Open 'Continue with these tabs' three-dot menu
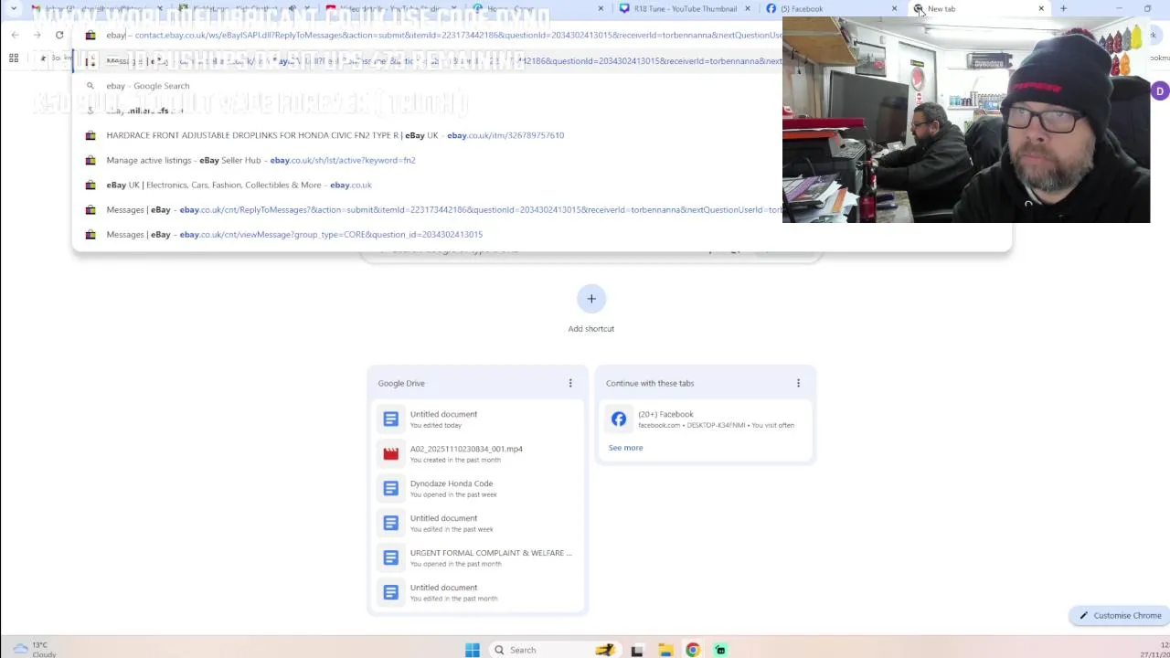The height and width of the screenshot is (658, 1170). pyautogui.click(x=798, y=383)
